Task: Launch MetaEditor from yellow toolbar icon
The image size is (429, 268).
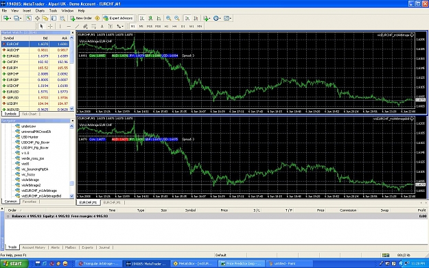Action: coord(97,18)
